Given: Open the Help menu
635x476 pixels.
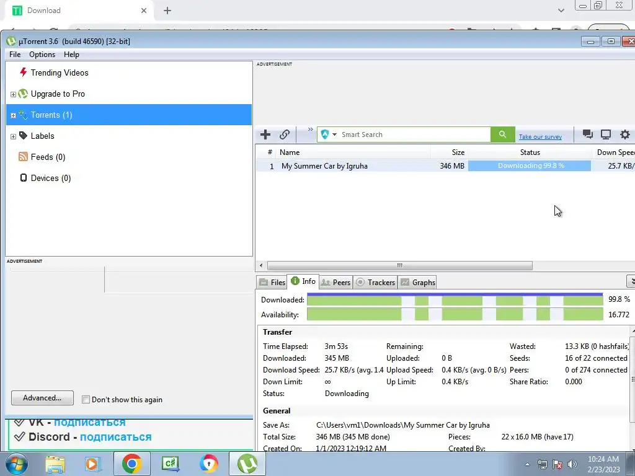Looking at the screenshot, I should coord(72,55).
